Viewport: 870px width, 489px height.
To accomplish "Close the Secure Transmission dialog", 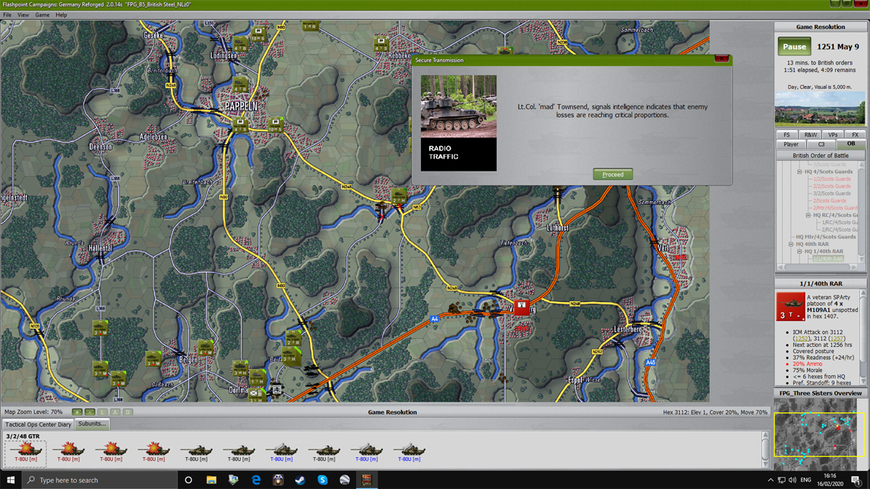I will [x=721, y=58].
